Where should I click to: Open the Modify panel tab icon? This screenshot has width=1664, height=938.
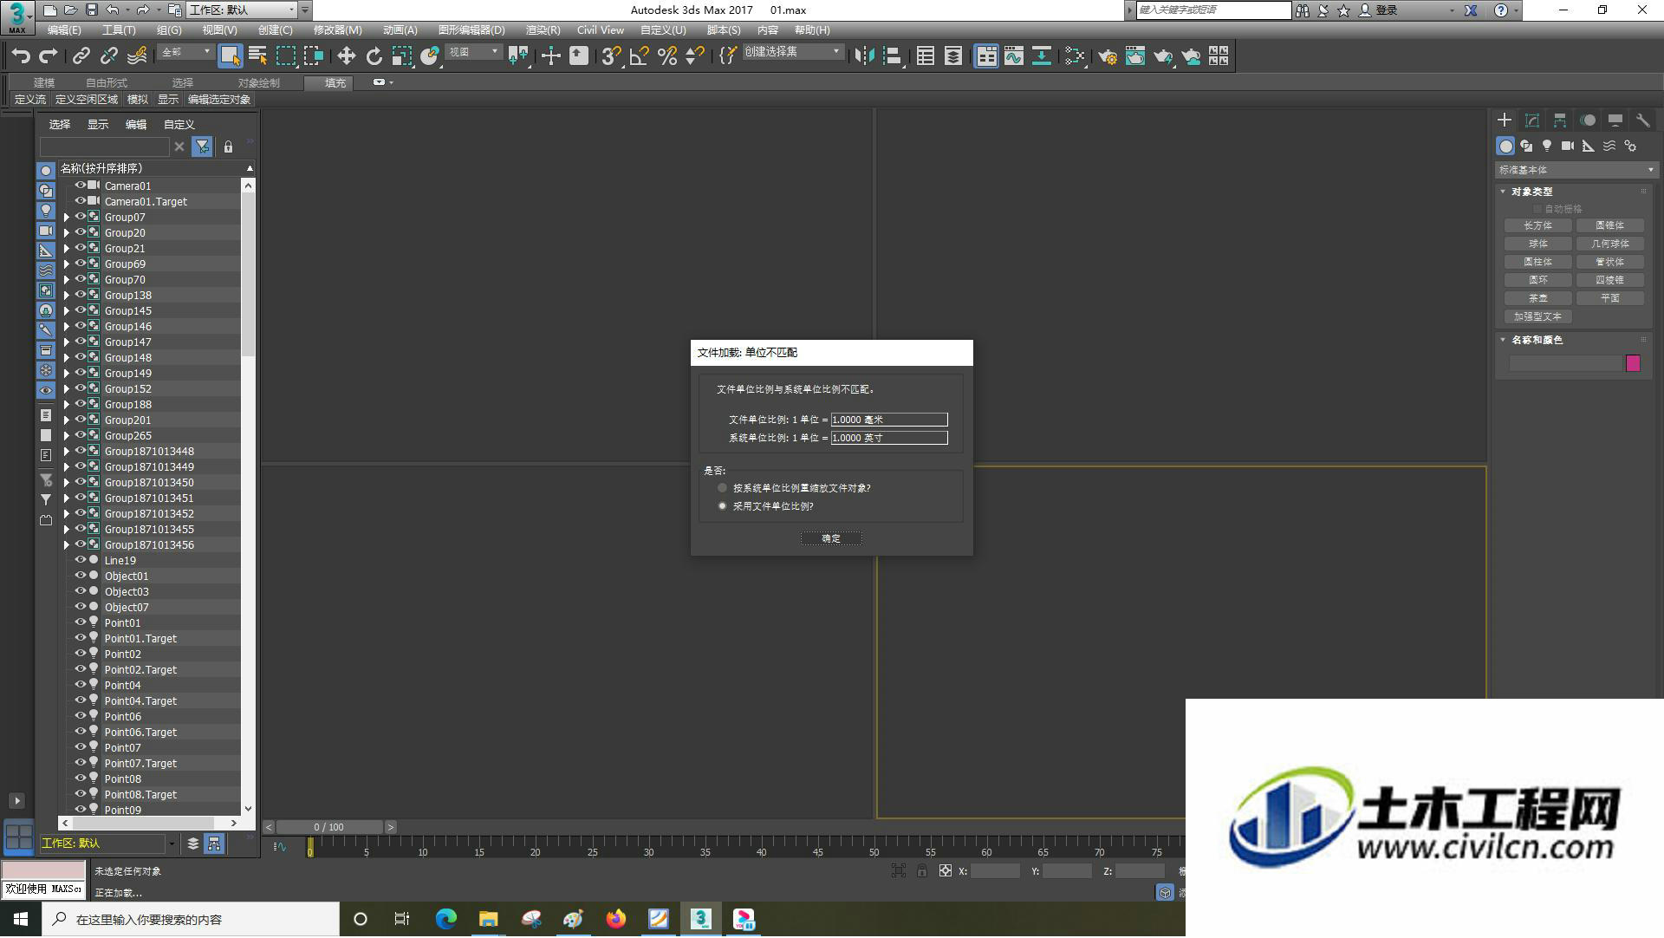pyautogui.click(x=1532, y=121)
